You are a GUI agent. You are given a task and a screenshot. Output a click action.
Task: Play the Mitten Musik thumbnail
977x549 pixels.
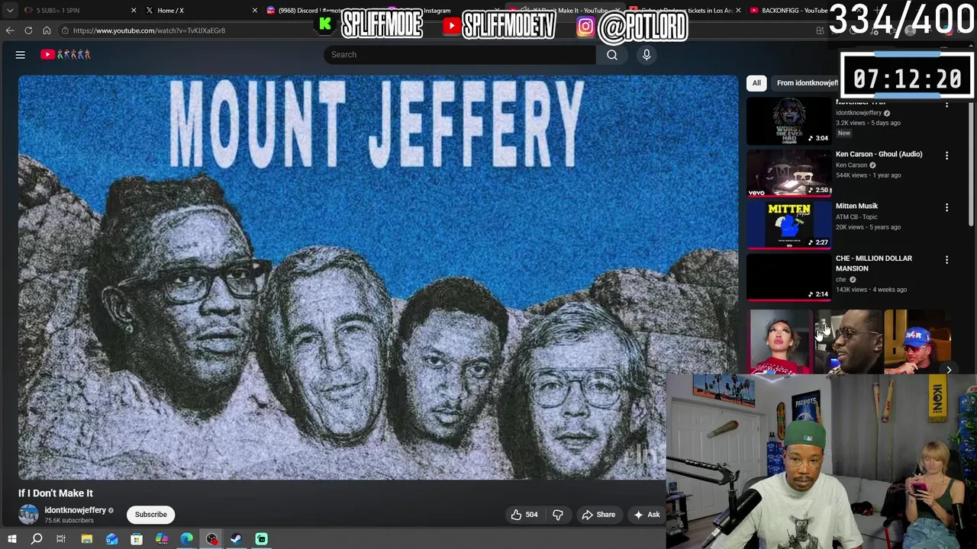tap(788, 224)
